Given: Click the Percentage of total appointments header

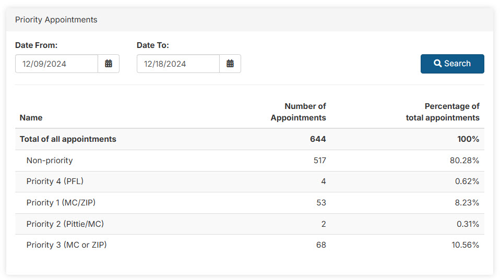Looking at the screenshot, I should click(x=443, y=112).
